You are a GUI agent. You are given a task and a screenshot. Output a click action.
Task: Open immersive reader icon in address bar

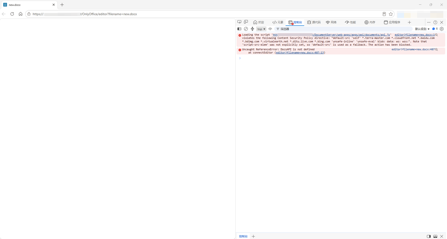384,14
